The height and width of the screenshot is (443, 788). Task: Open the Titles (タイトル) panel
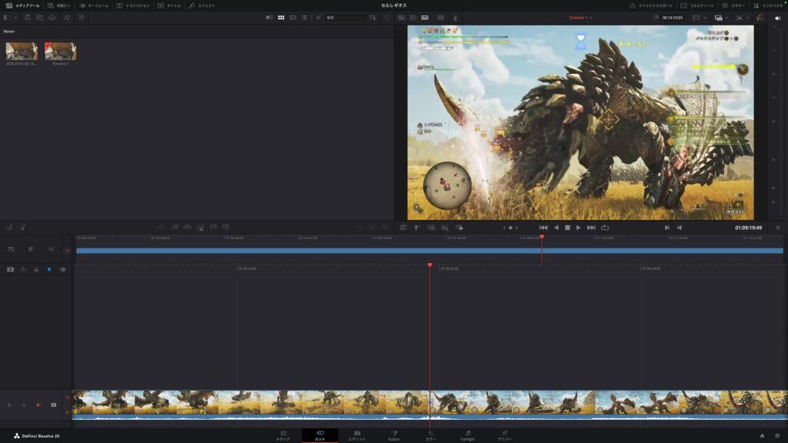pyautogui.click(x=169, y=5)
